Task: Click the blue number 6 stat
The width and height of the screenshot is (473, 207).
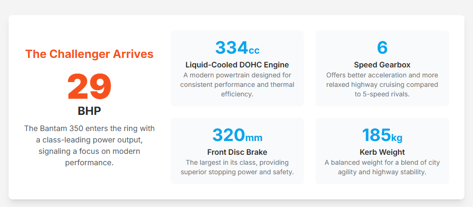Action: pyautogui.click(x=382, y=48)
